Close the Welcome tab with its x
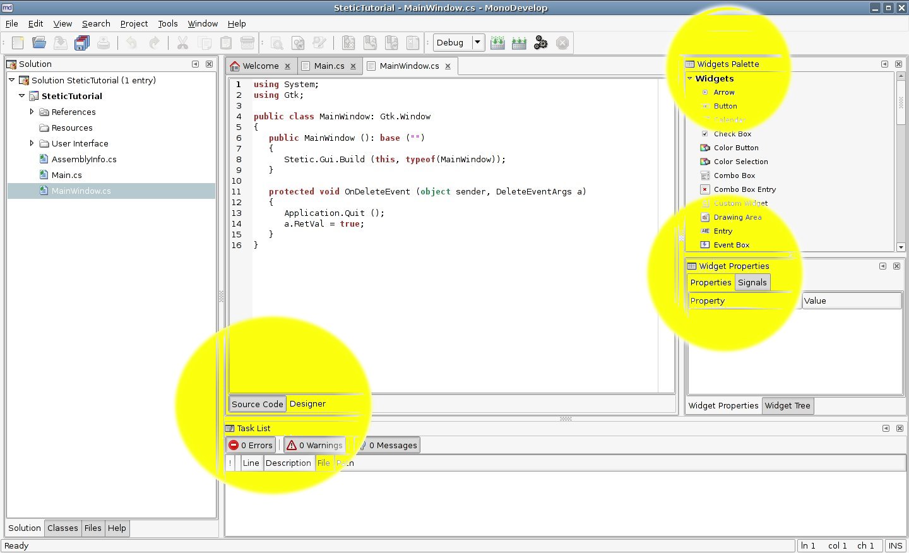 click(x=287, y=66)
